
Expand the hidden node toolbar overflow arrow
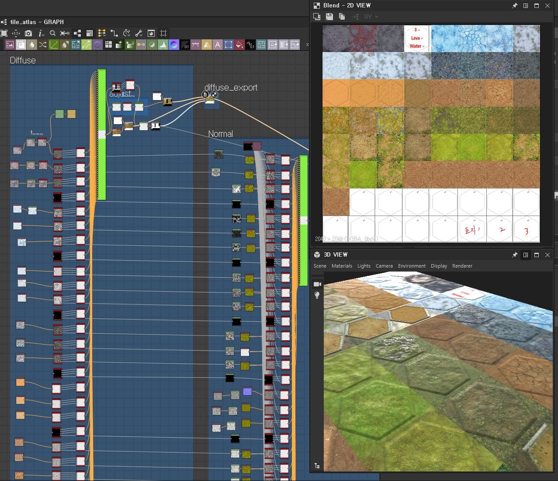click(307, 45)
